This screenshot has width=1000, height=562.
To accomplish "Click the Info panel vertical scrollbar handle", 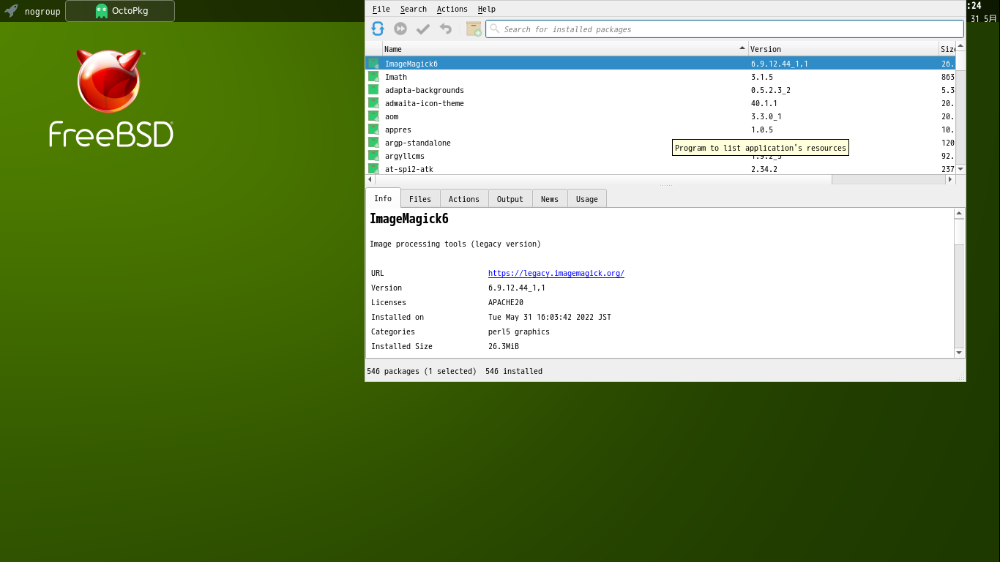I will click(960, 231).
